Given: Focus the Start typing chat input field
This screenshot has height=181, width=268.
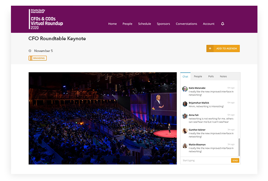Looking at the screenshot, I should (206, 161).
